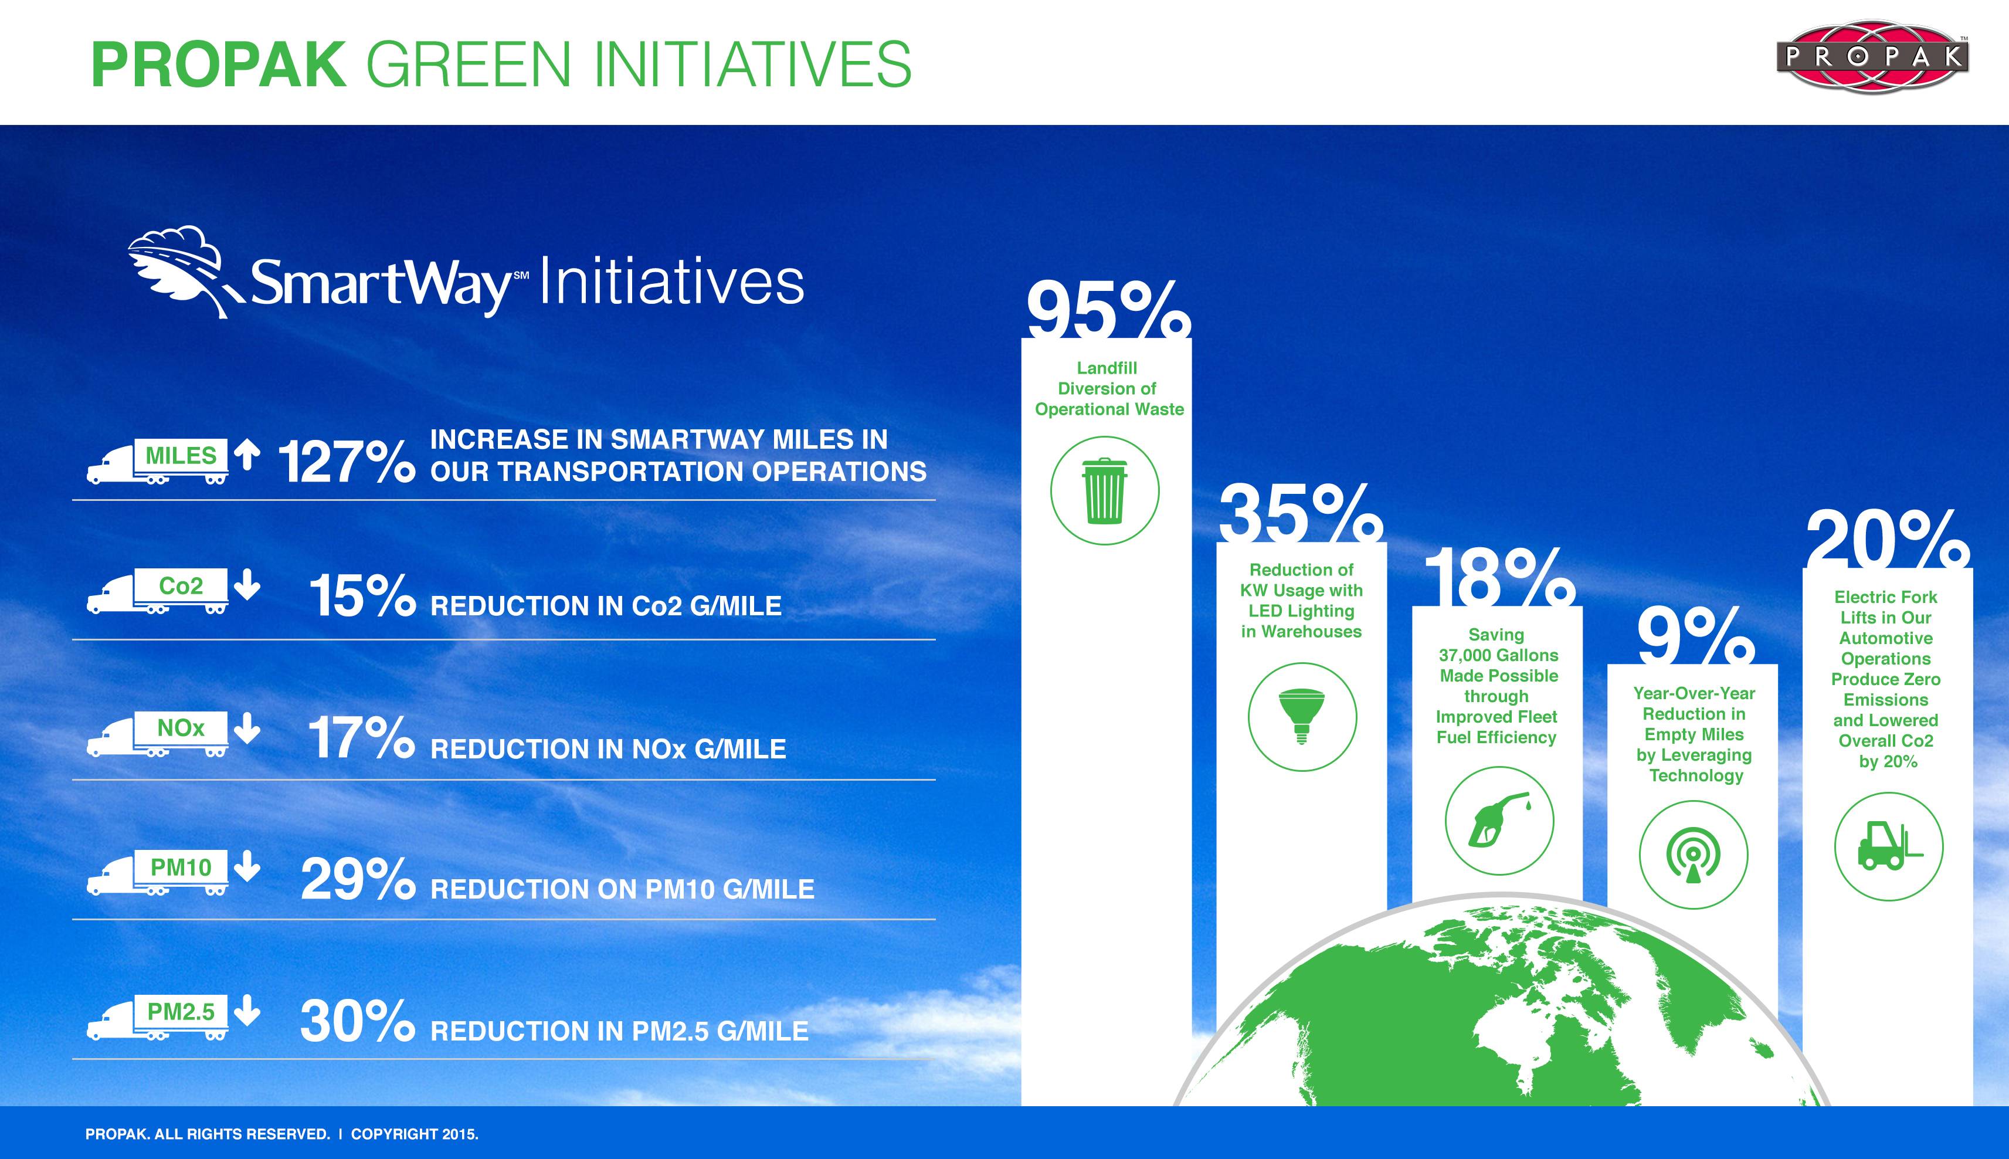Click 'Electric Fork Lifts' description text
Image resolution: width=2009 pixels, height=1159 pixels.
1886,679
